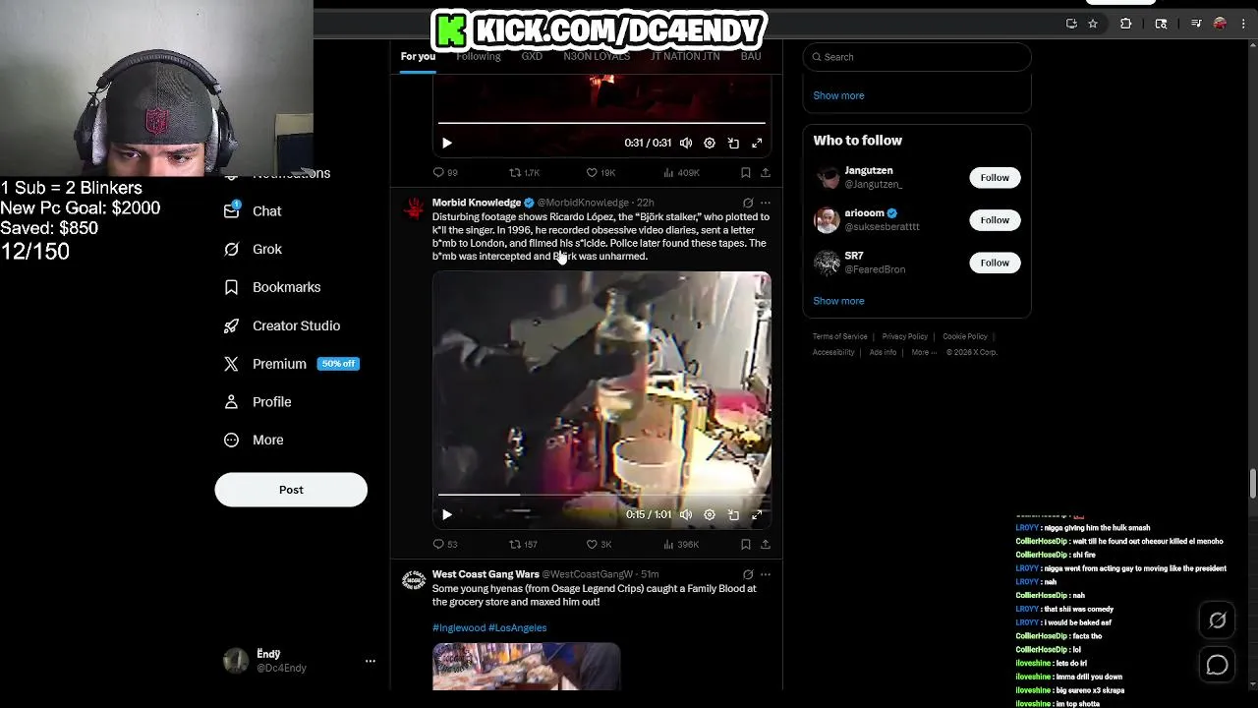Toggle picture-in-picture on Morbid Knowledge video

733,514
